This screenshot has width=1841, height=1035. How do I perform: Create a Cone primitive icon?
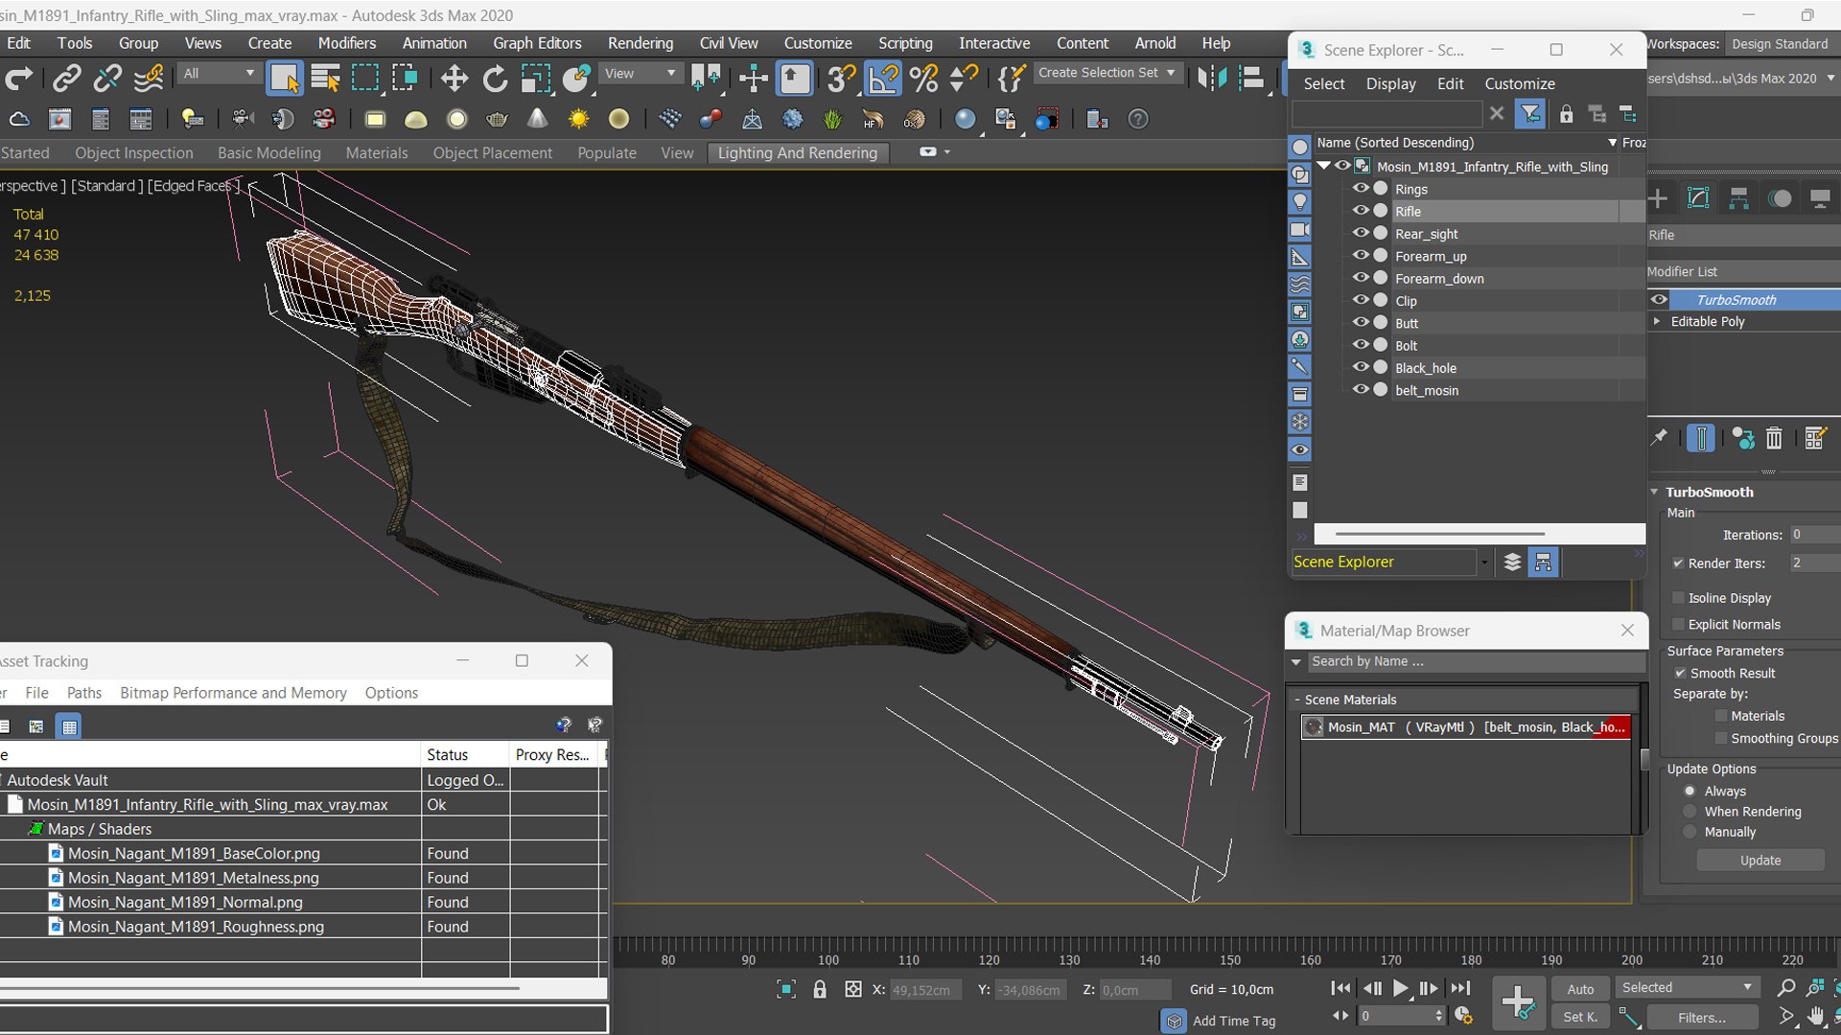538,119
